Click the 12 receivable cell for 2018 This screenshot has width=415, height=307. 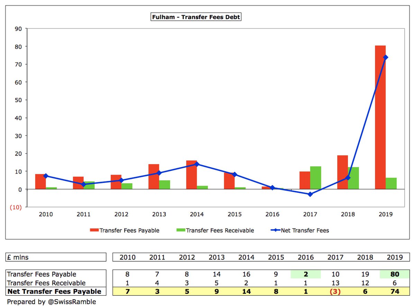pos(365,283)
